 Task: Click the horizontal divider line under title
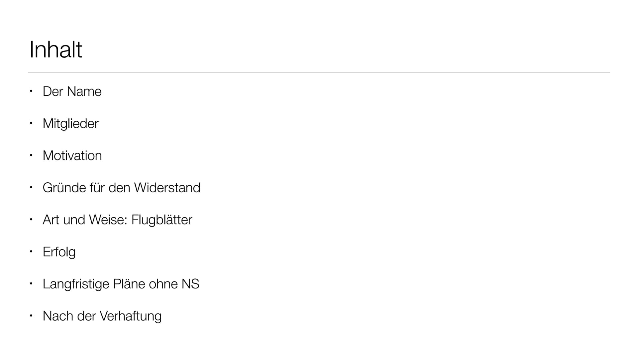(x=319, y=72)
